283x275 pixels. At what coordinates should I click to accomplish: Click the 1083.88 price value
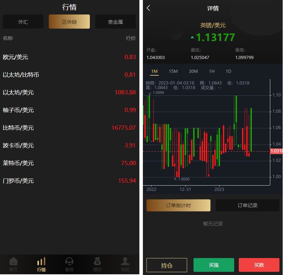click(125, 92)
